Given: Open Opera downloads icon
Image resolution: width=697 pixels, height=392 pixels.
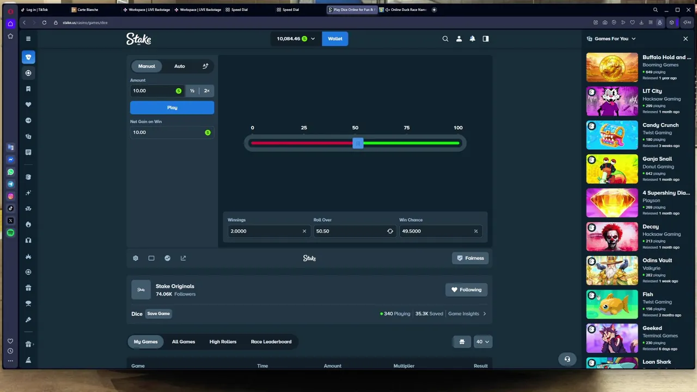Looking at the screenshot, I should [641, 22].
